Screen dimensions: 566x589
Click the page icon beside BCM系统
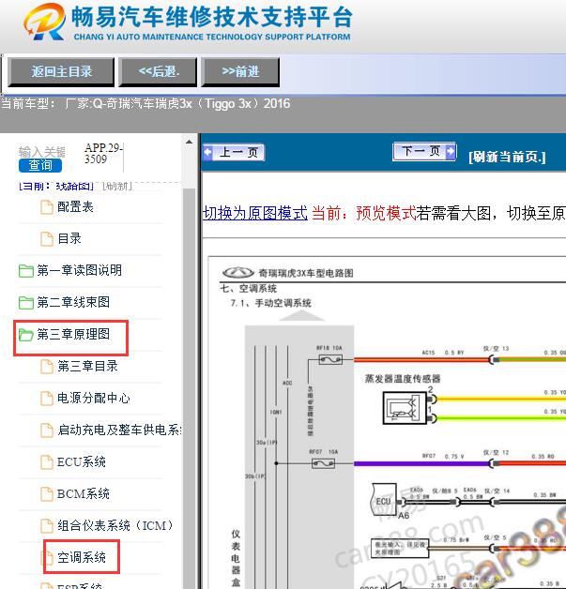(47, 494)
